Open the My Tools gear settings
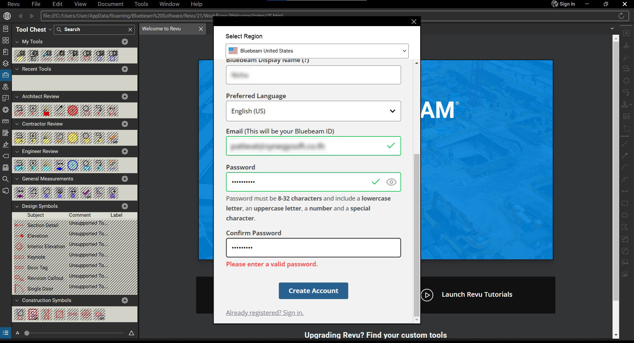Viewport: 634px width, 343px height. [125, 42]
